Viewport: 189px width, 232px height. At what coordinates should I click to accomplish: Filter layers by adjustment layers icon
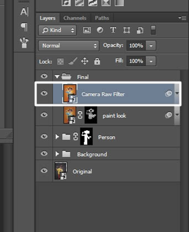point(100,30)
